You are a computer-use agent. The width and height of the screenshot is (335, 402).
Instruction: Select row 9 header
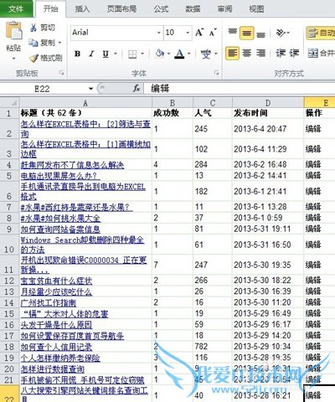tap(9, 229)
